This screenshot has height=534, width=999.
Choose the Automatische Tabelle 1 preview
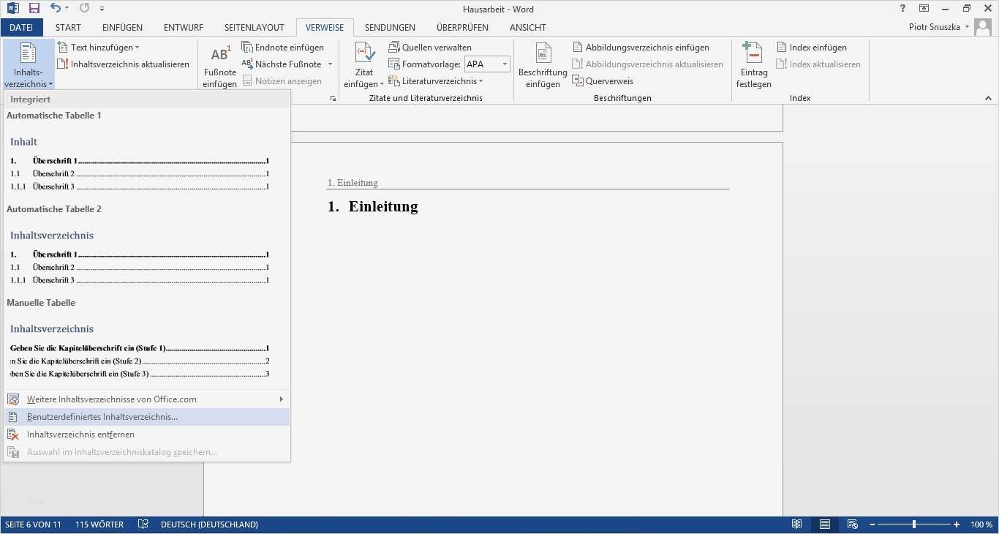147,154
